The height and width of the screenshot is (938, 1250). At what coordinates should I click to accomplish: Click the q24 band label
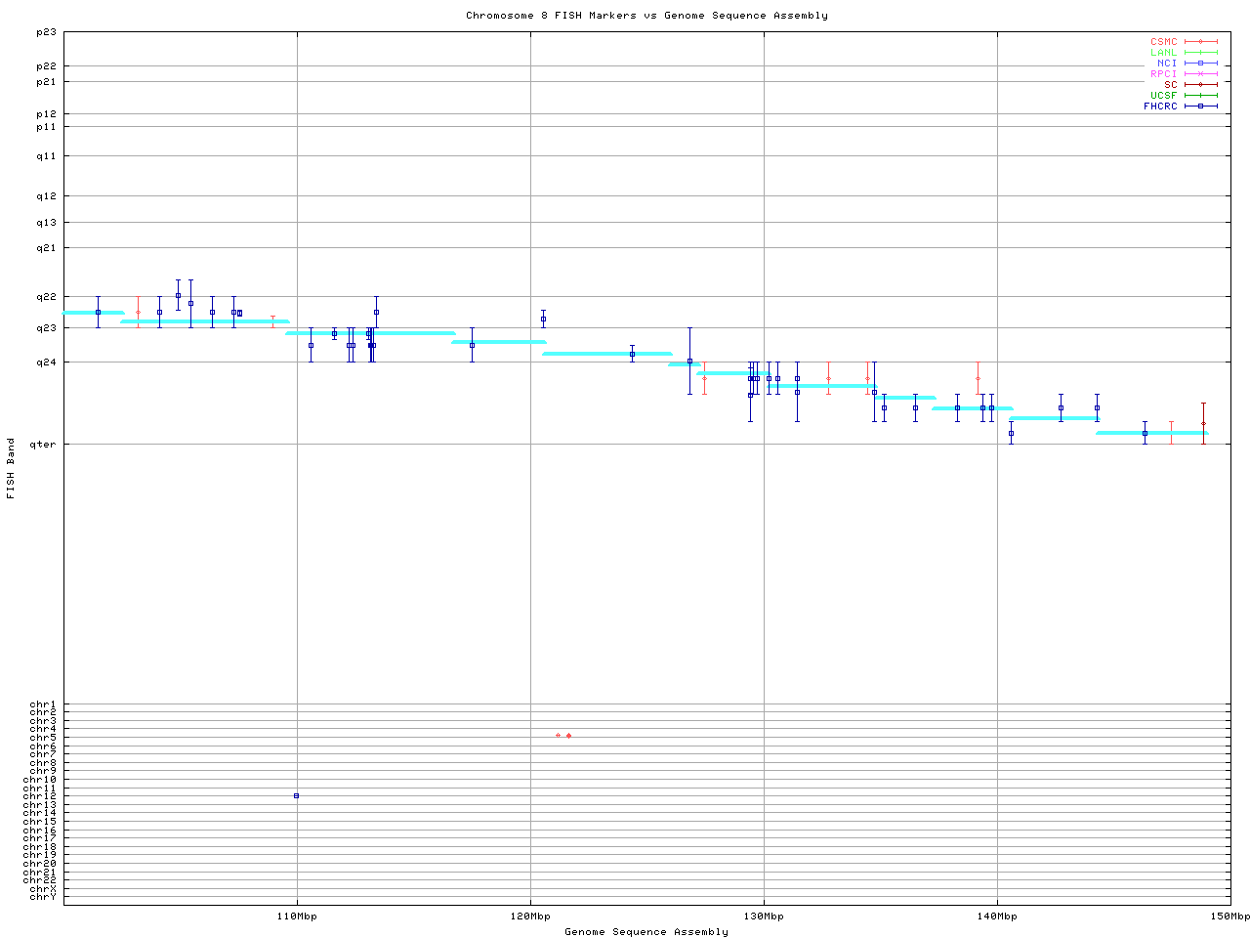(x=46, y=362)
